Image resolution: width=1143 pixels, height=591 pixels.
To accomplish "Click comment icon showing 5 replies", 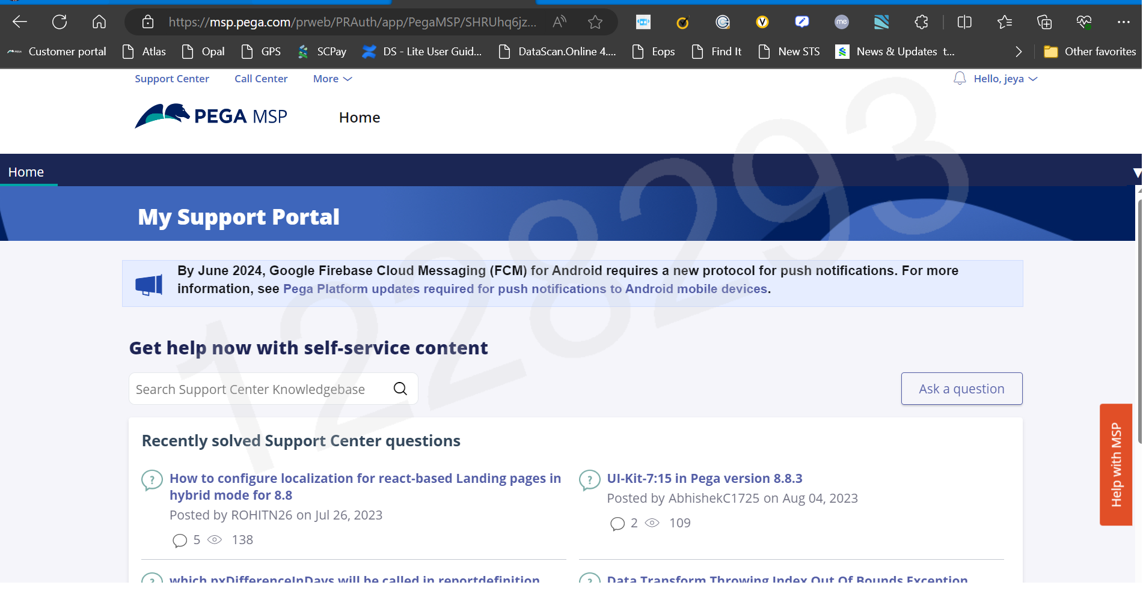I will click(180, 541).
